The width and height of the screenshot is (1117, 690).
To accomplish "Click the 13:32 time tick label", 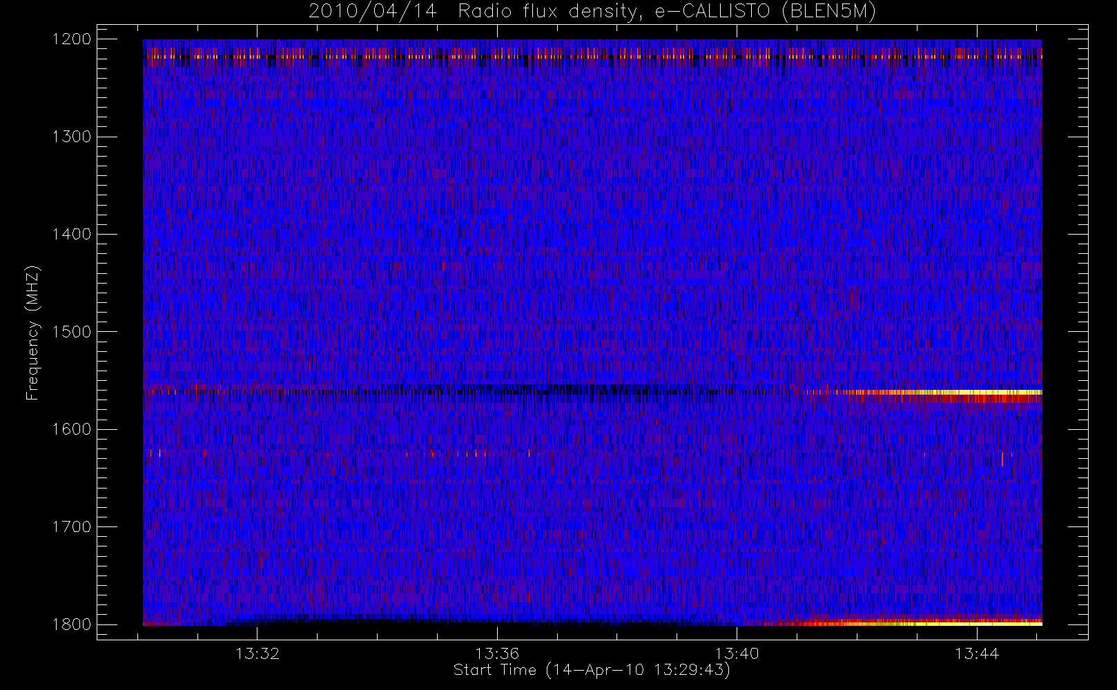I will (x=258, y=653).
